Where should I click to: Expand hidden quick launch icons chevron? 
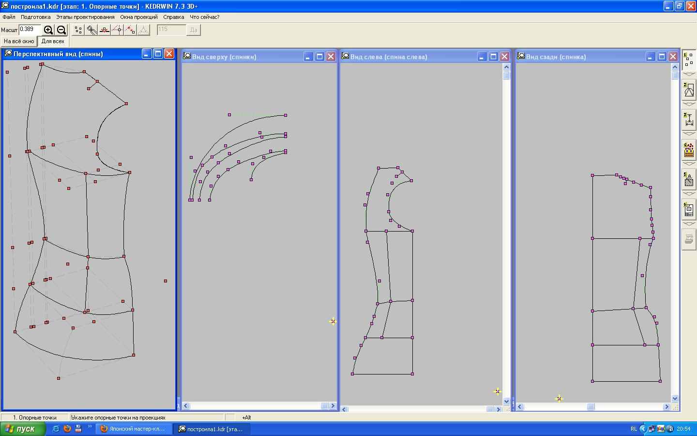tap(90, 427)
